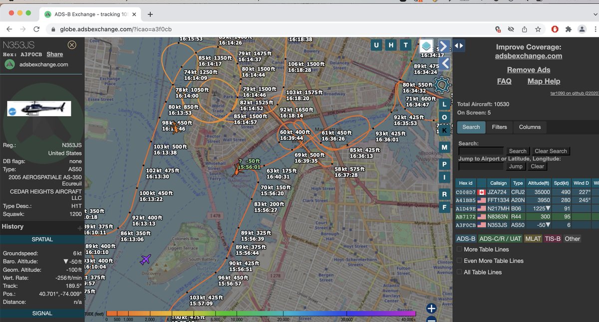
Task: Click the adsbexchange.com logo icon in sidebar
Action: [9, 64]
